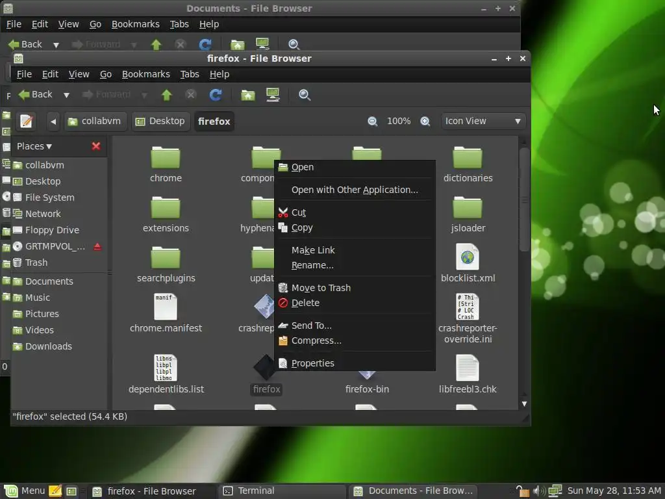Open the Back history dropdown arrow in firefox window

(67, 95)
